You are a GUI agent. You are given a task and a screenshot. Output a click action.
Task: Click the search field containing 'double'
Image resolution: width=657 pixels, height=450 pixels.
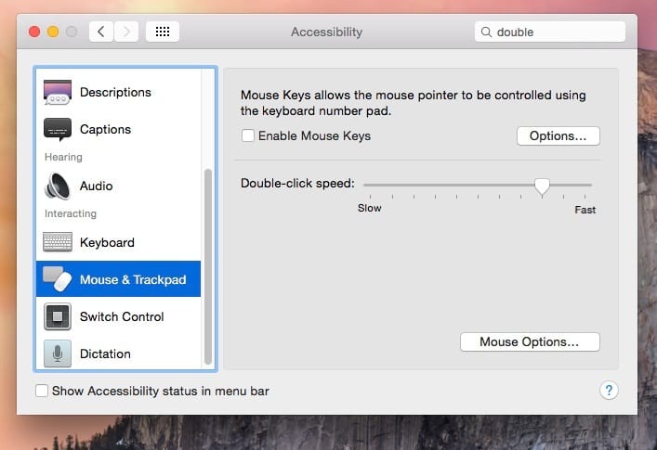550,32
